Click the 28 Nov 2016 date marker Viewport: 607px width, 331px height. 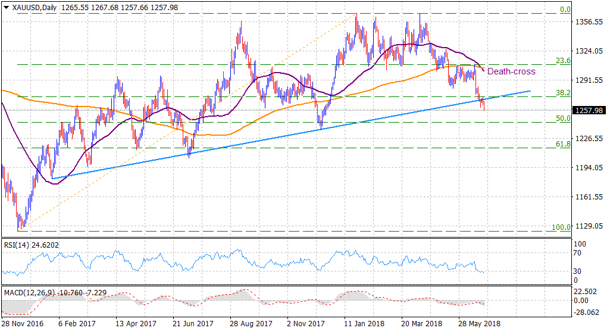point(23,325)
